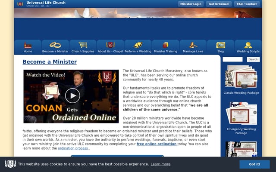
Task: Open the Blog newspaper icon
Action: (x=220, y=45)
